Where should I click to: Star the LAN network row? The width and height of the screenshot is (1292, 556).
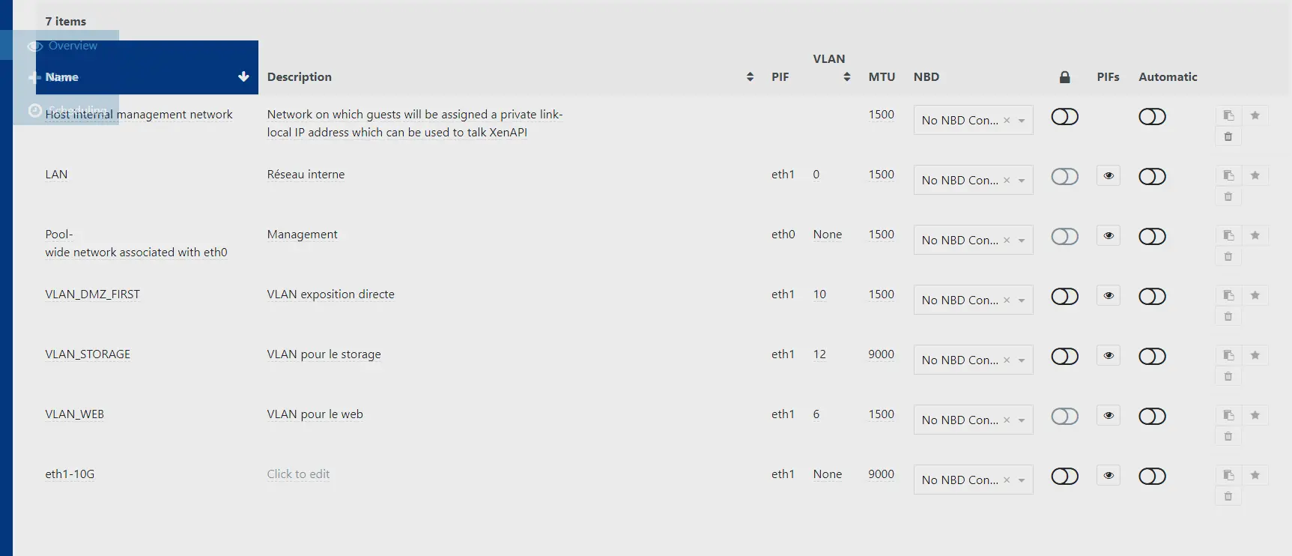tap(1255, 175)
